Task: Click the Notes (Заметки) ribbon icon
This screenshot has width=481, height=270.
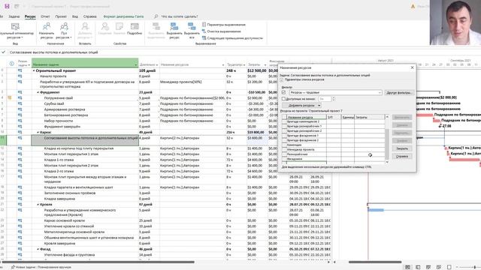Action: (119, 27)
